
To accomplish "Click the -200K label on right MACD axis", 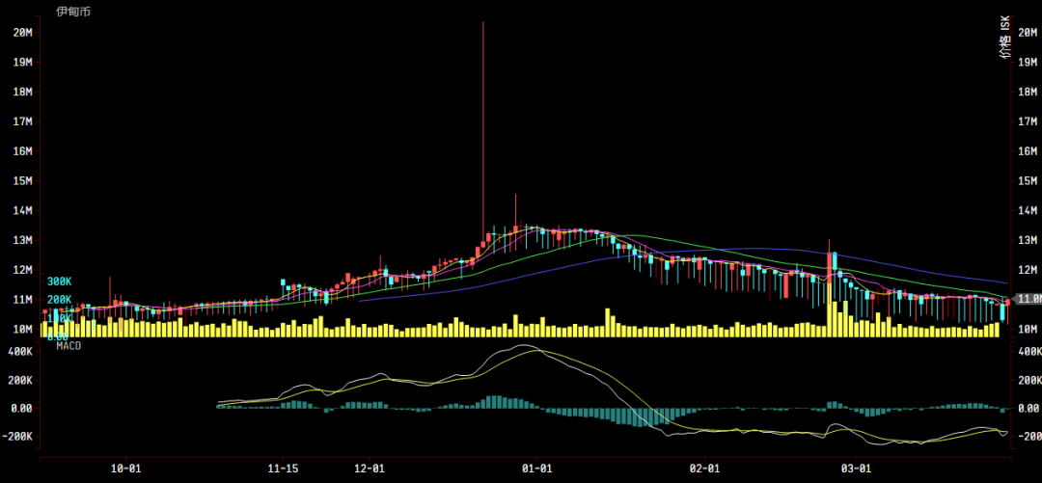I will click(1028, 437).
